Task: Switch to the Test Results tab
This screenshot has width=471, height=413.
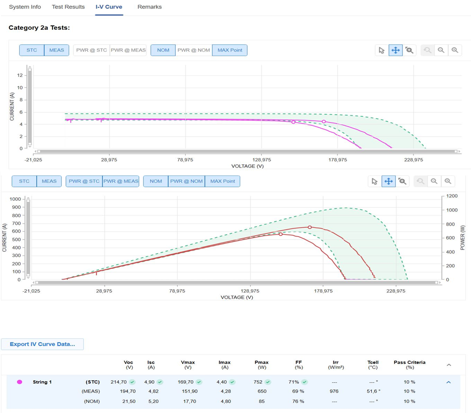Action: [x=67, y=7]
